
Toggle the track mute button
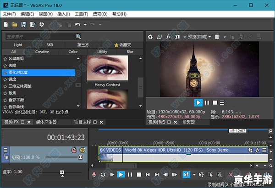point(74,150)
